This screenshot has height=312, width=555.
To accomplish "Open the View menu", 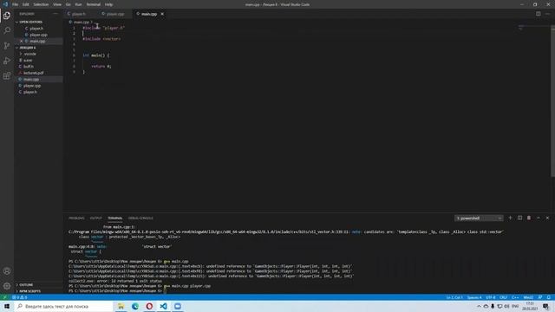I will [x=57, y=4].
